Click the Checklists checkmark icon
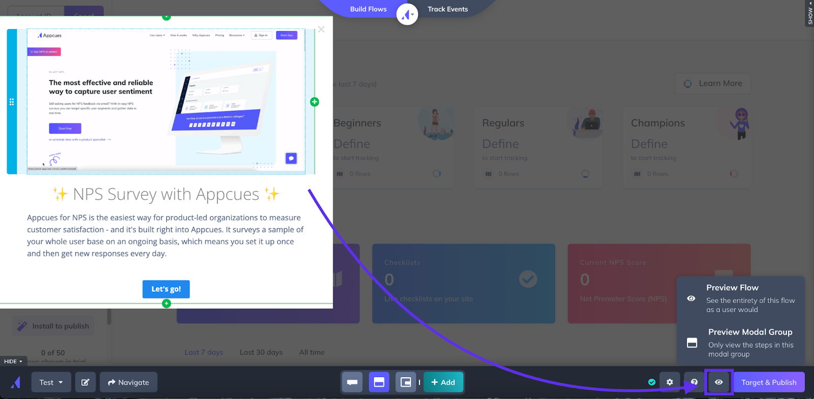 point(528,279)
